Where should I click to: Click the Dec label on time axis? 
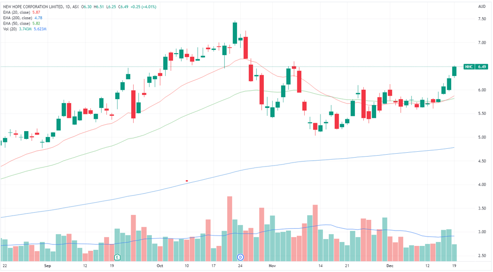tap(390, 266)
